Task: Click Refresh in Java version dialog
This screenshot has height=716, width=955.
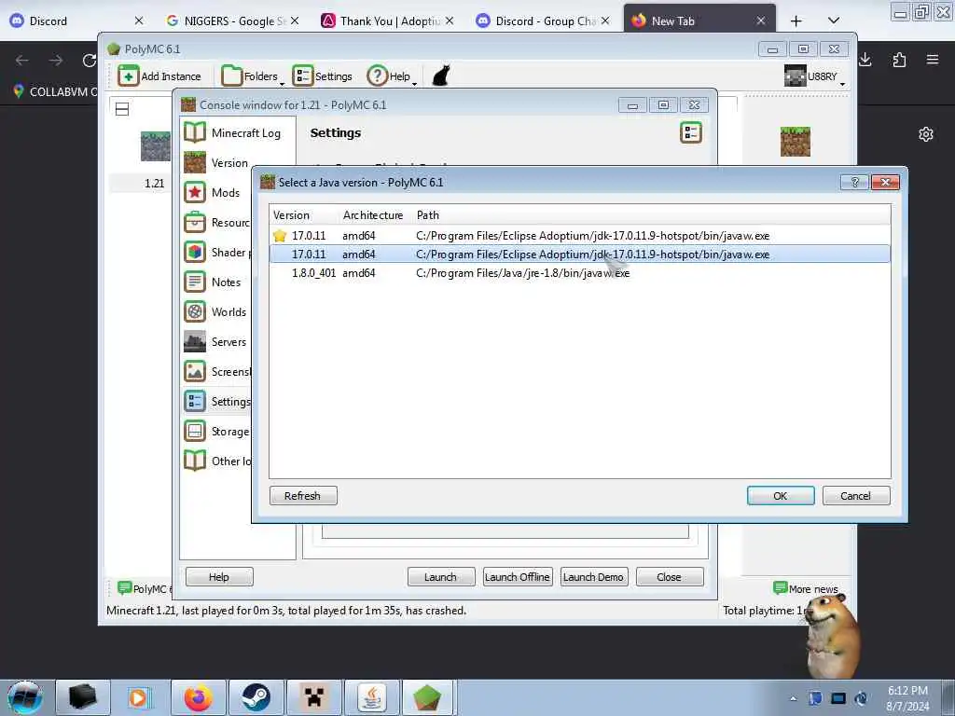Action: pos(303,496)
